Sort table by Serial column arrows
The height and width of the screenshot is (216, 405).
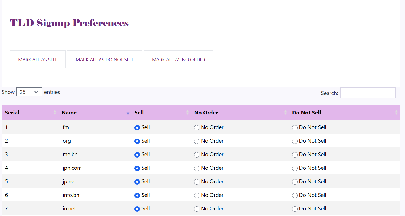click(55, 113)
